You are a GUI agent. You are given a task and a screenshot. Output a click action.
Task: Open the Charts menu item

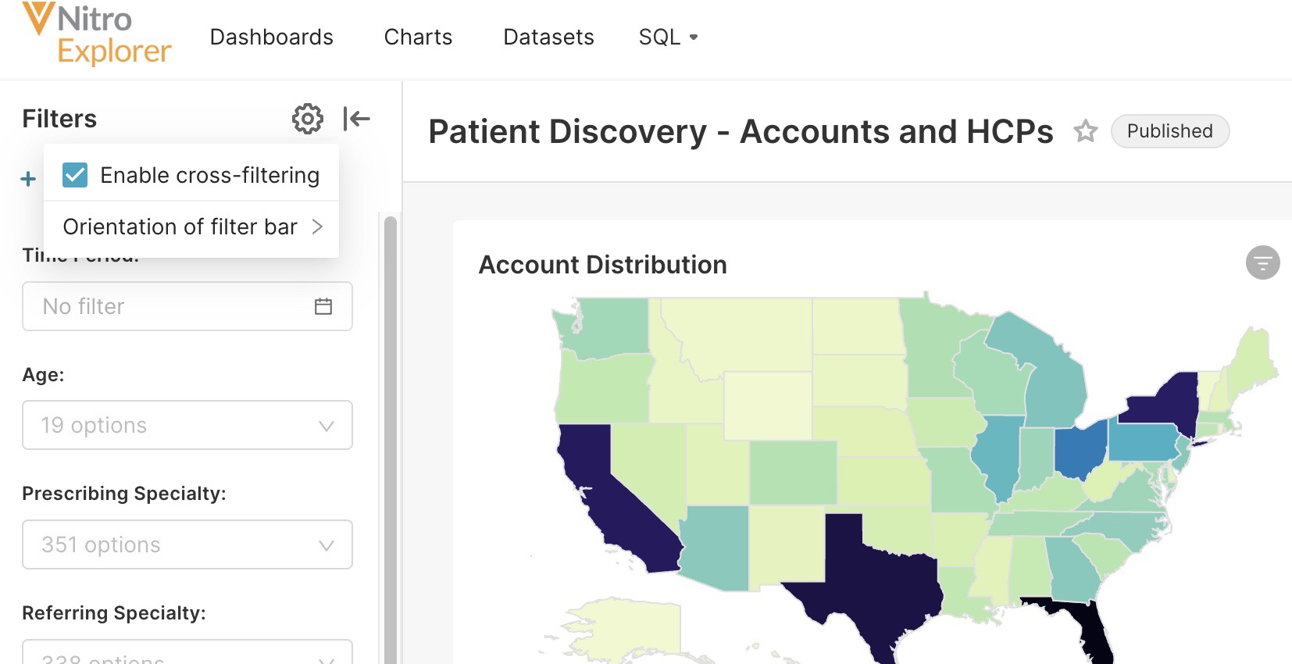click(418, 37)
